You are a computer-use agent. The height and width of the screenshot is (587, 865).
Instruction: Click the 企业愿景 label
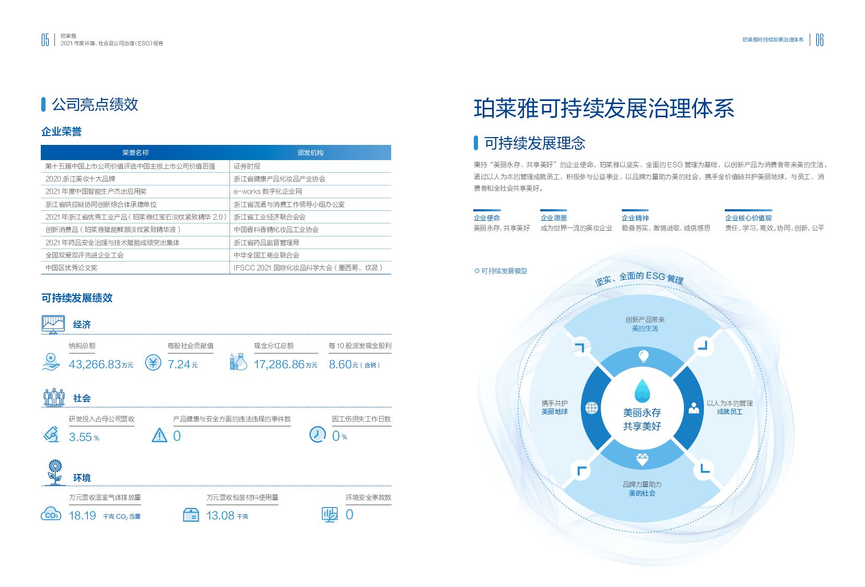pyautogui.click(x=554, y=218)
